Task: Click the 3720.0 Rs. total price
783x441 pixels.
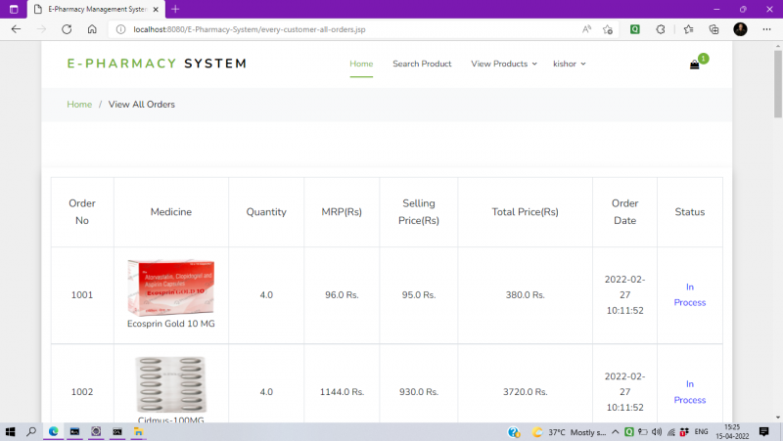Action: (525, 392)
